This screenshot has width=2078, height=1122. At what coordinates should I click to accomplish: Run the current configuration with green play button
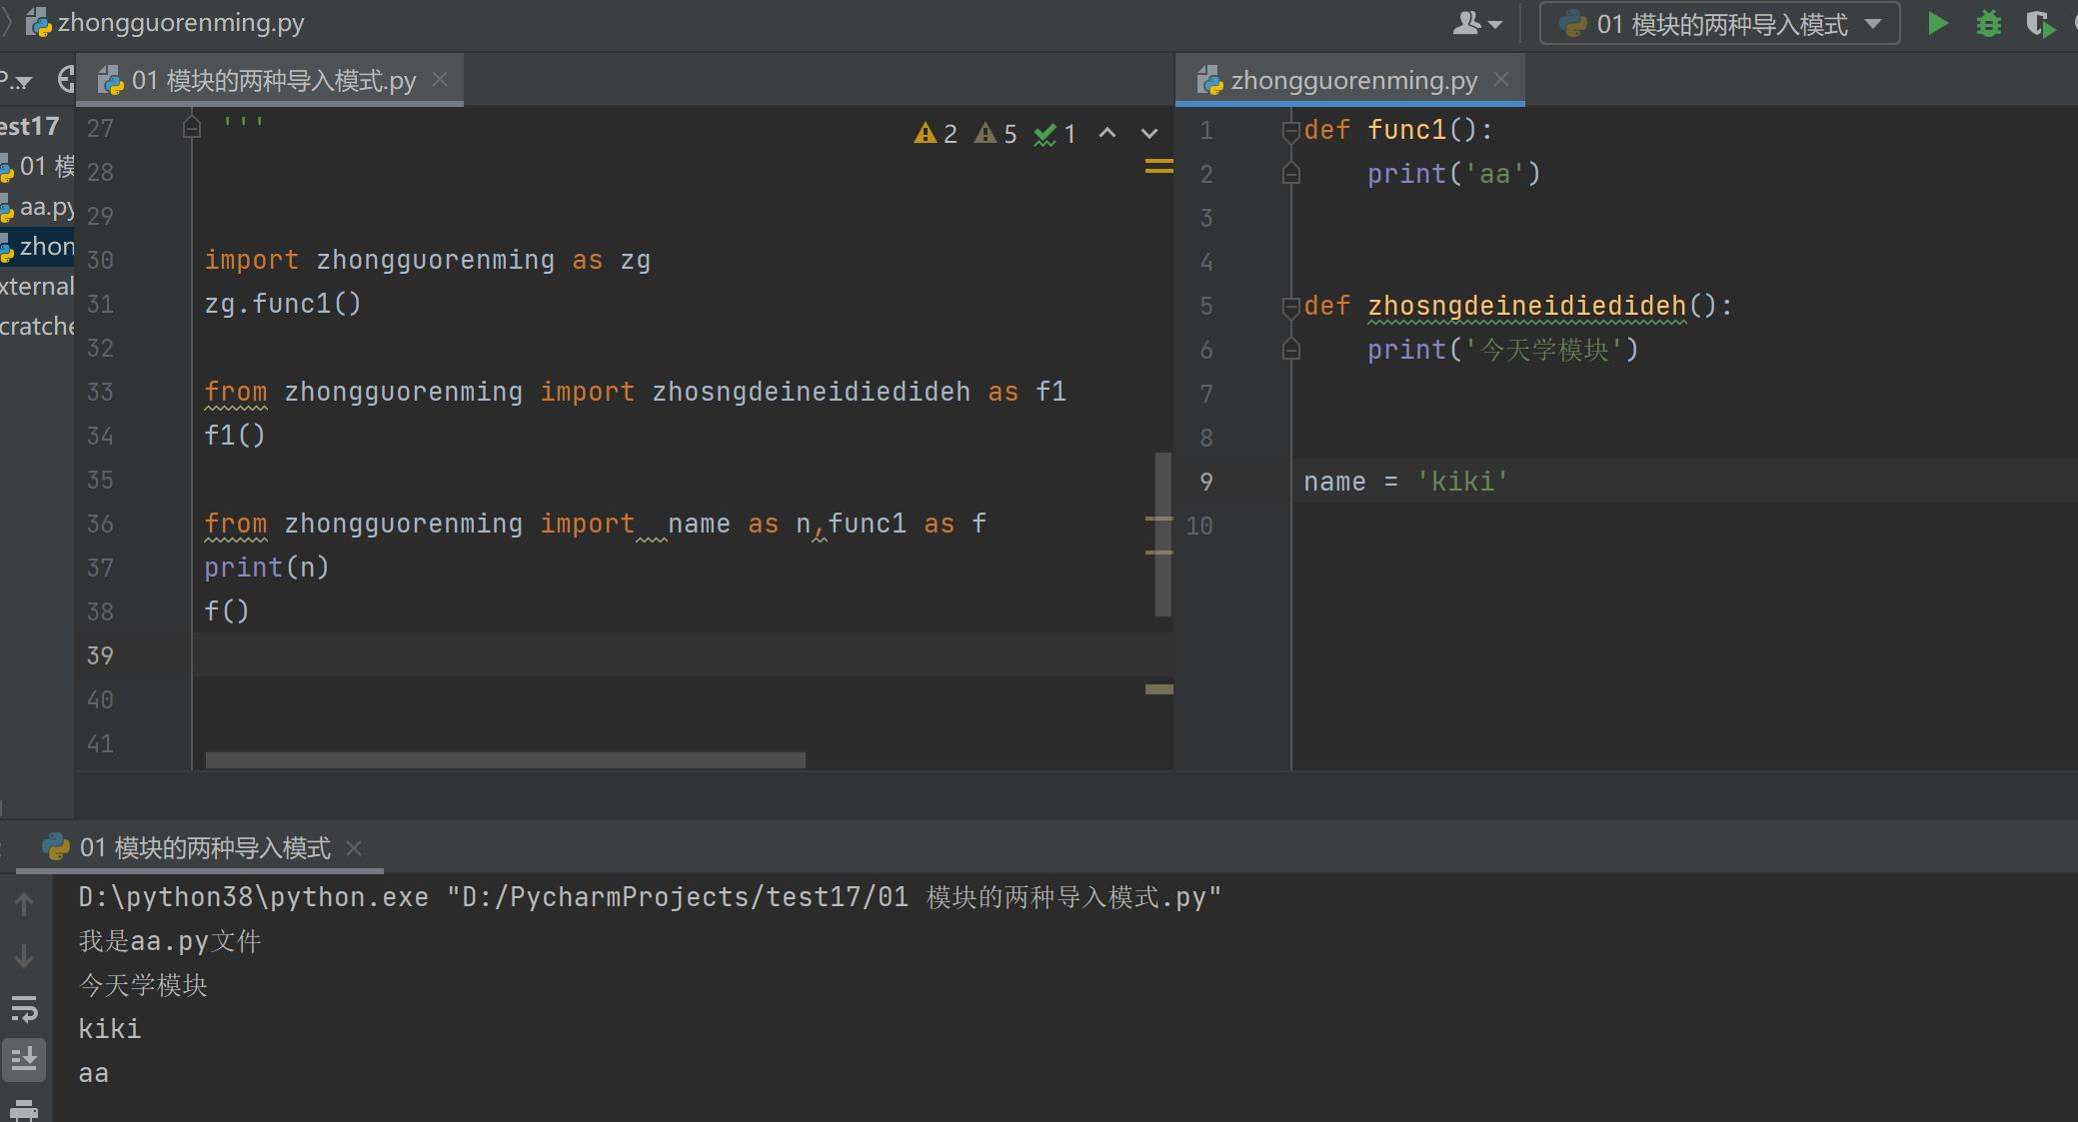[1937, 23]
